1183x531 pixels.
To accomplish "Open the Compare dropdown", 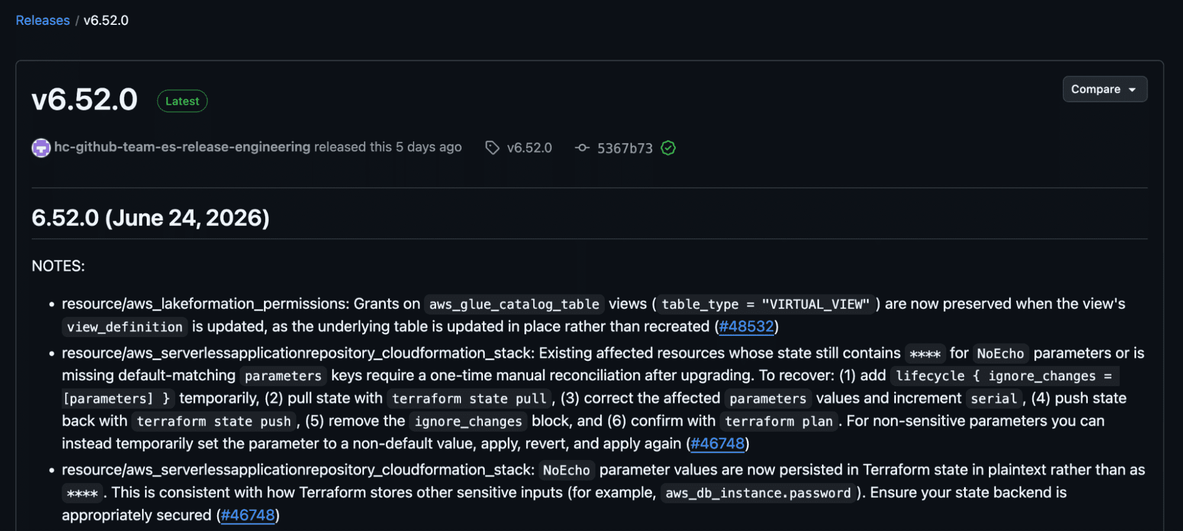I will click(1104, 89).
